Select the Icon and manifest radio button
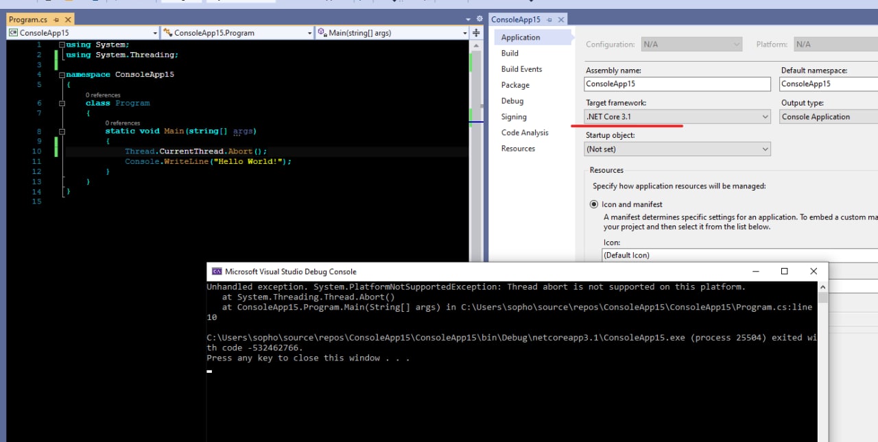 594,204
